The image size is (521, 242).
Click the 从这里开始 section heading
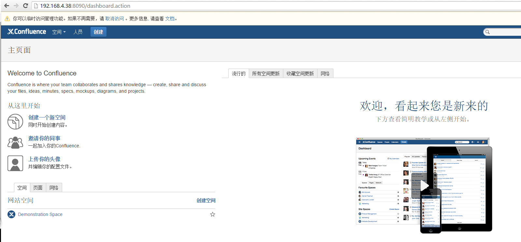point(24,106)
